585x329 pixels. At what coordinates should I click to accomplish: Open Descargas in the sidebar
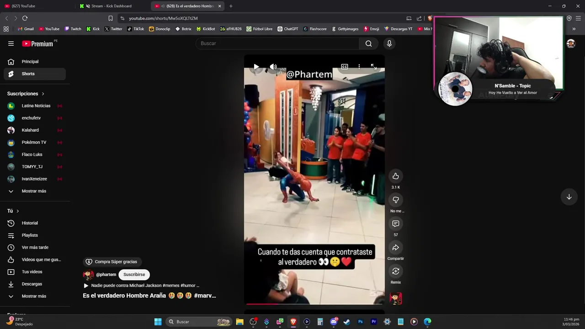pos(35,284)
